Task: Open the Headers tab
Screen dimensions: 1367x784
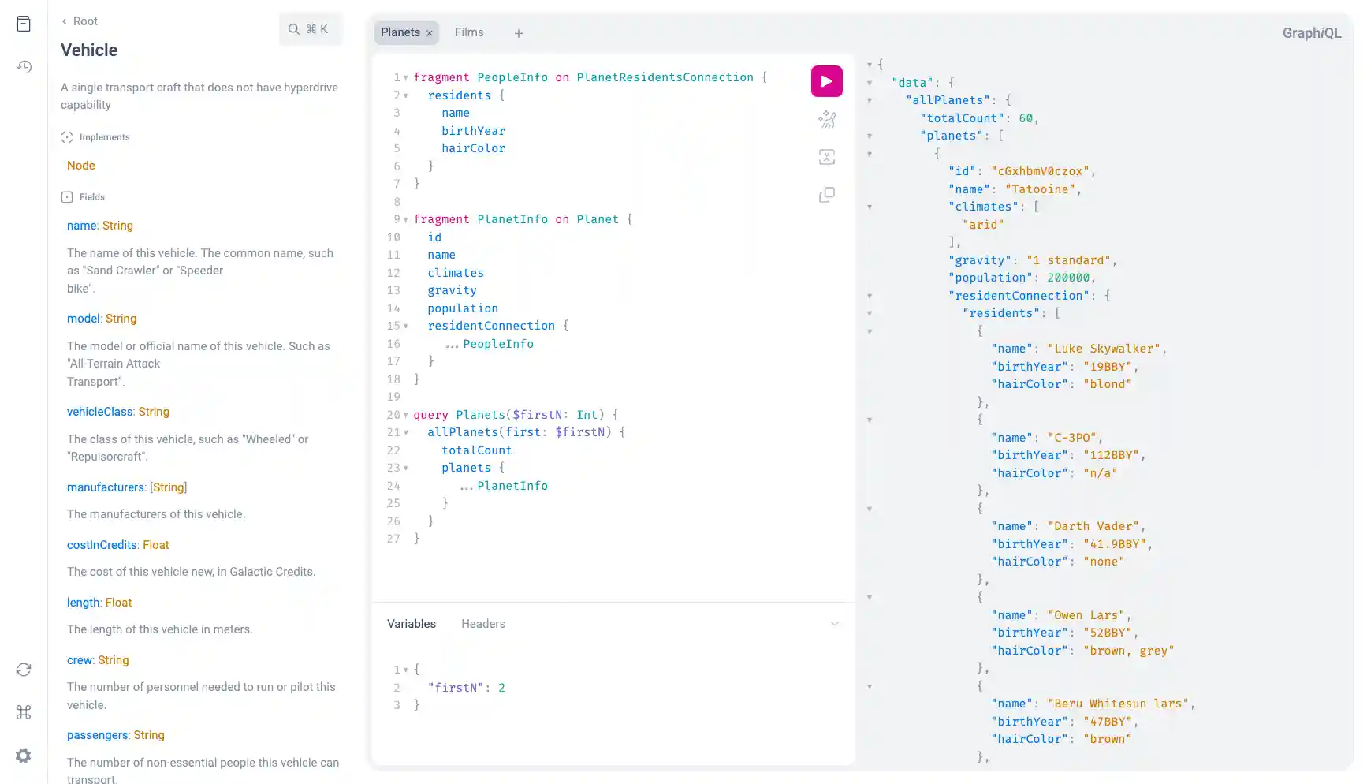Action: 482,623
